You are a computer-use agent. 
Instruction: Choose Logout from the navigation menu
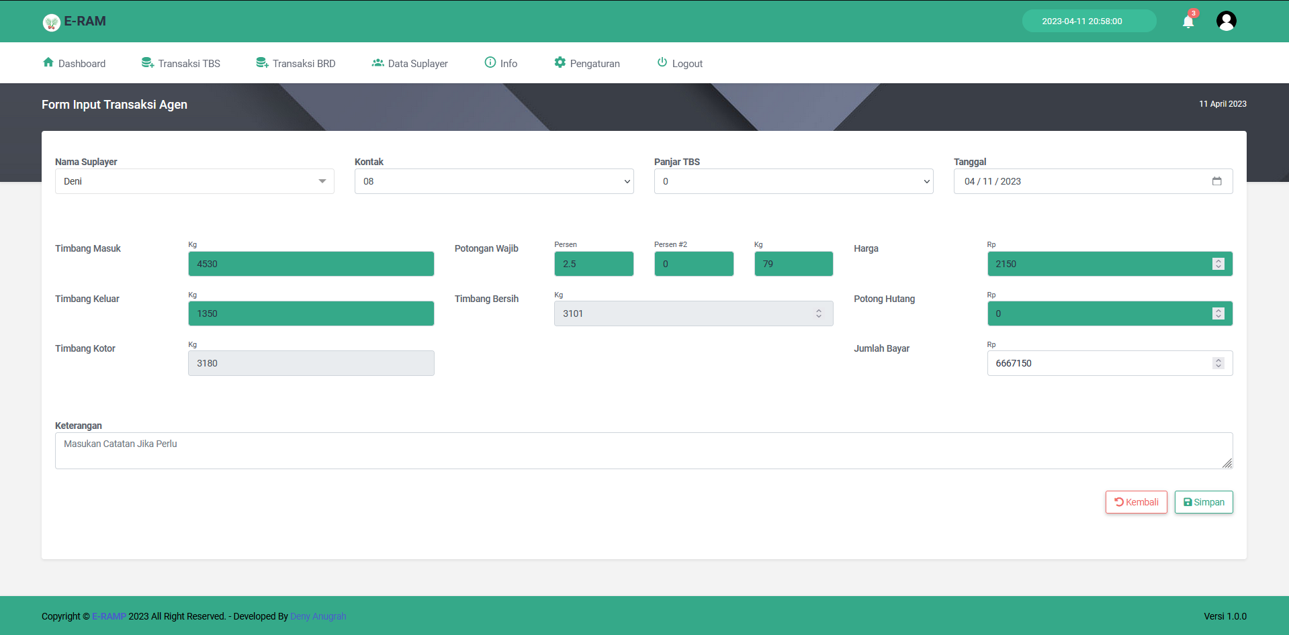tap(679, 62)
